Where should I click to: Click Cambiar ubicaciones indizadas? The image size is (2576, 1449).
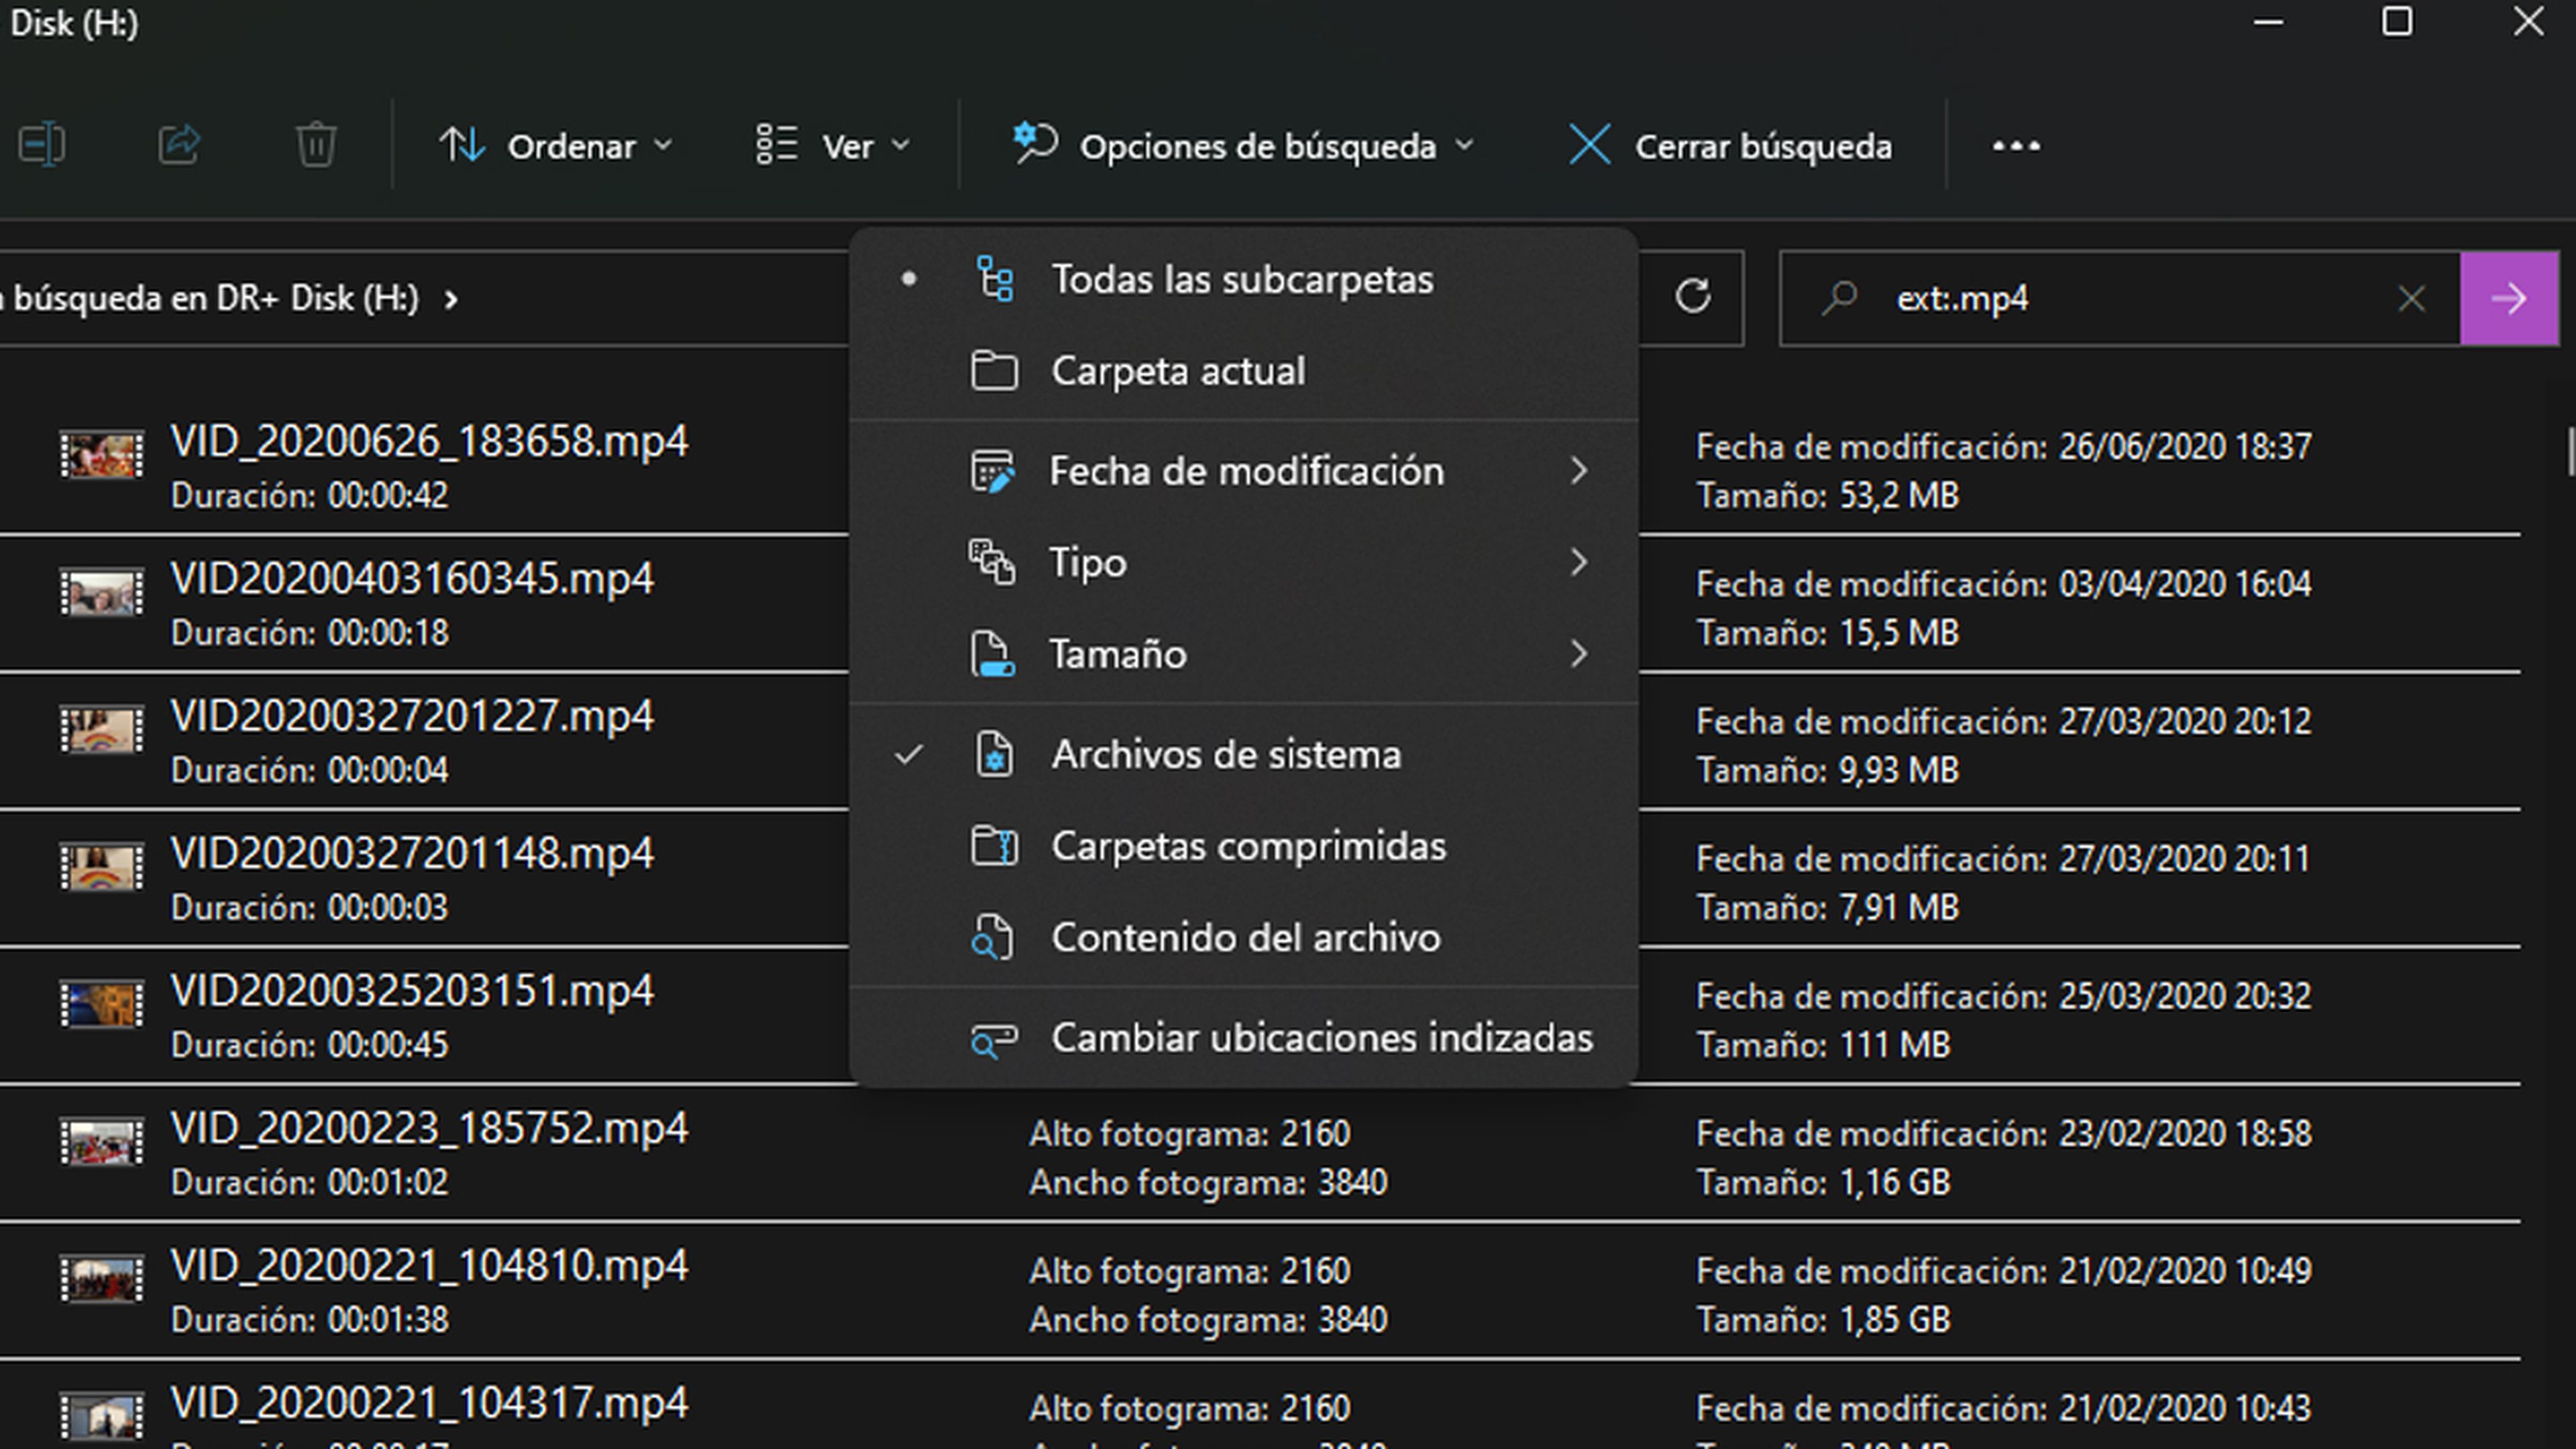pyautogui.click(x=1321, y=1038)
